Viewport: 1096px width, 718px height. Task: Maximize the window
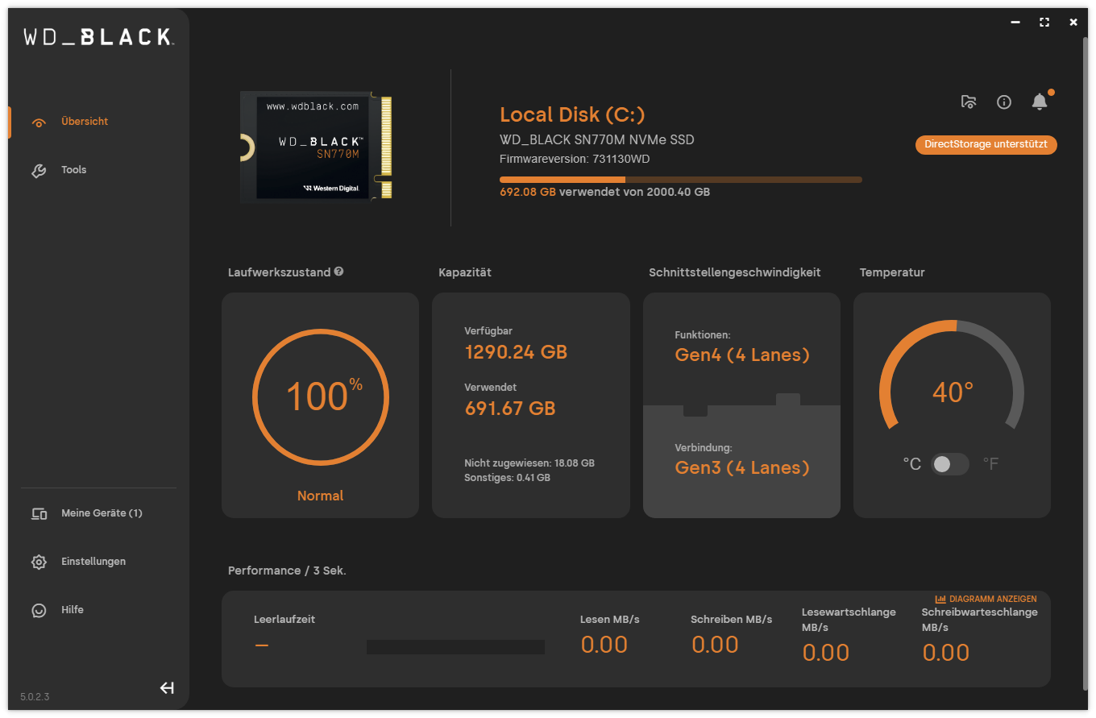1045,23
